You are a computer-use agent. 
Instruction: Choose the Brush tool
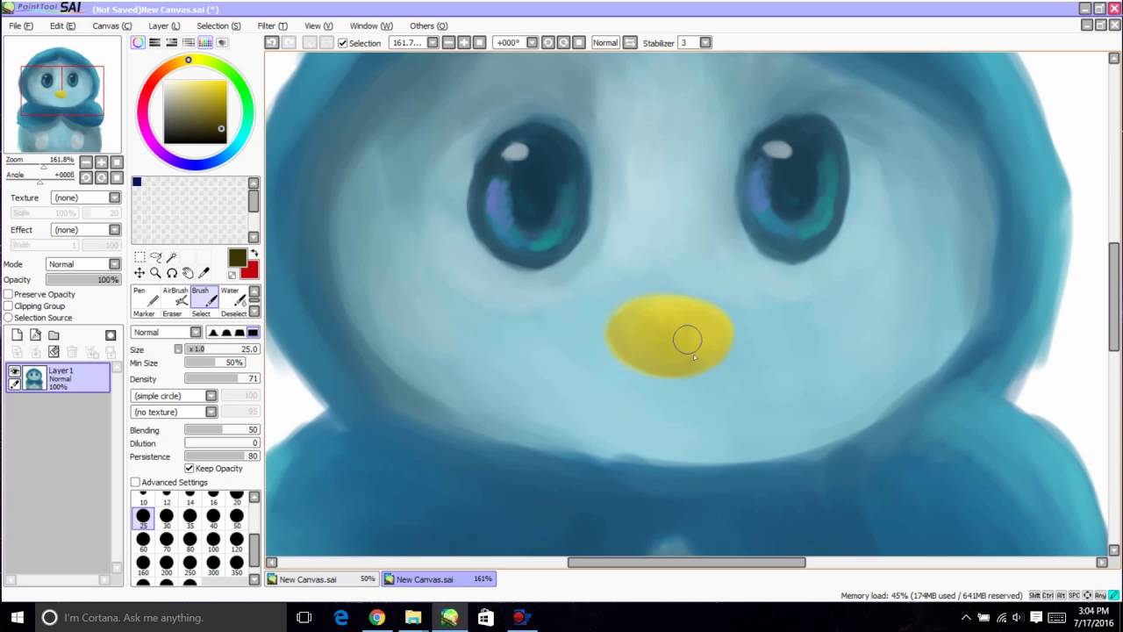204,296
